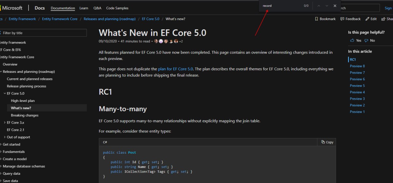Collapse the EF Core 5.0 tree node
Viewport: 393px width, 183px height.
(x=5, y=94)
